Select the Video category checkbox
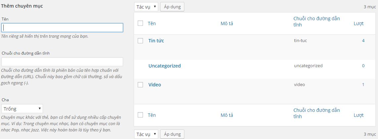Screen dimensions: 378x139 140,85
